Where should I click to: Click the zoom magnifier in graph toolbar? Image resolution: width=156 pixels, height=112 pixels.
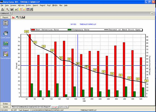(20, 17)
